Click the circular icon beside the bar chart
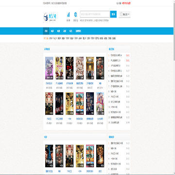This screenshot has height=175, width=175. click(x=75, y=15)
